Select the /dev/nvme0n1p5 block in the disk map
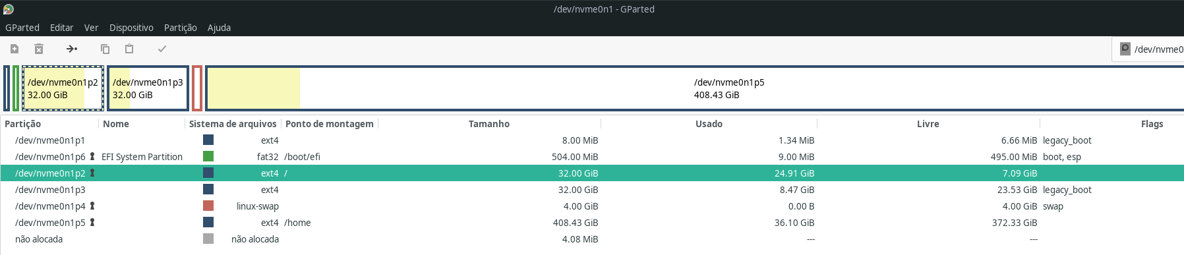 (x=695, y=88)
